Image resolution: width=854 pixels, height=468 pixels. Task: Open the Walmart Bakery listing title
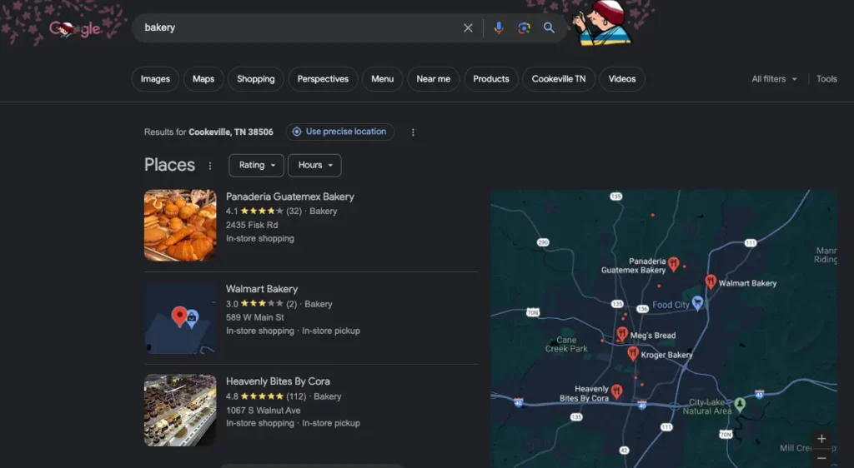[262, 289]
